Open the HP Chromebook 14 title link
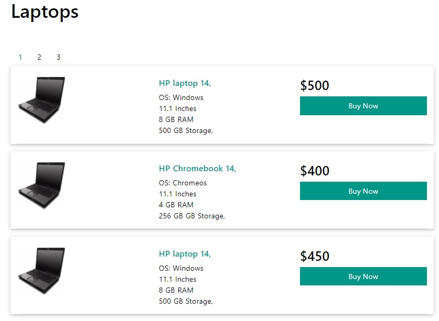The height and width of the screenshot is (321, 439). pyautogui.click(x=197, y=169)
